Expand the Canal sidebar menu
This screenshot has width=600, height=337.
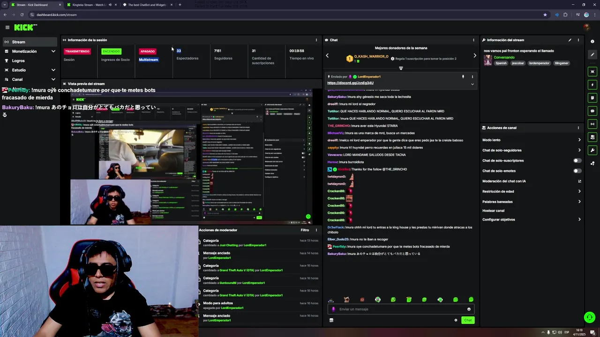30,80
